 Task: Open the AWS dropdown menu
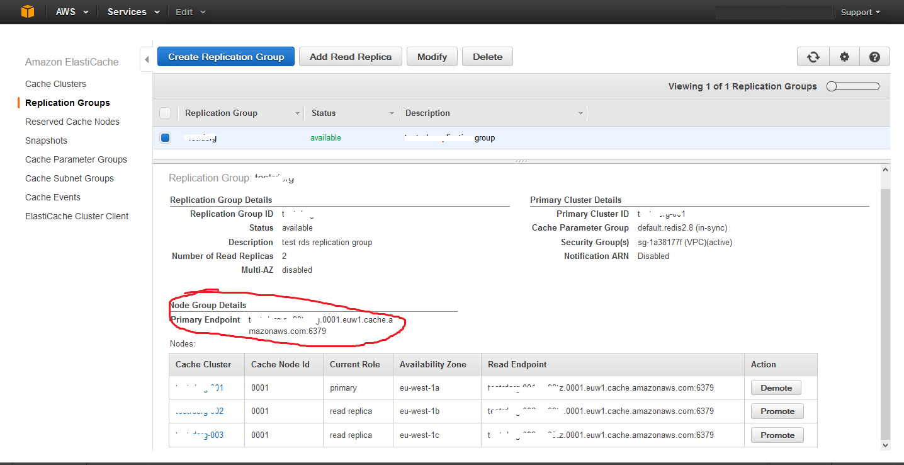[x=72, y=12]
